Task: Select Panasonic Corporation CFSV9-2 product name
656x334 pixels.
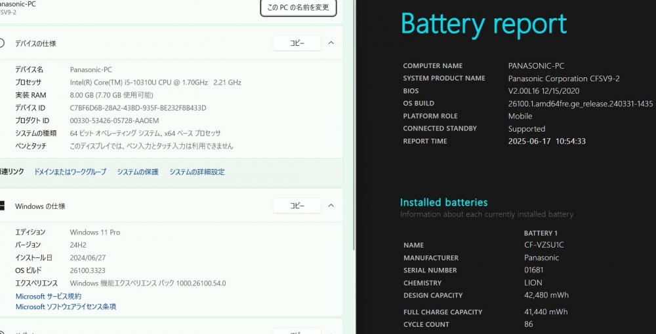Action: [564, 79]
